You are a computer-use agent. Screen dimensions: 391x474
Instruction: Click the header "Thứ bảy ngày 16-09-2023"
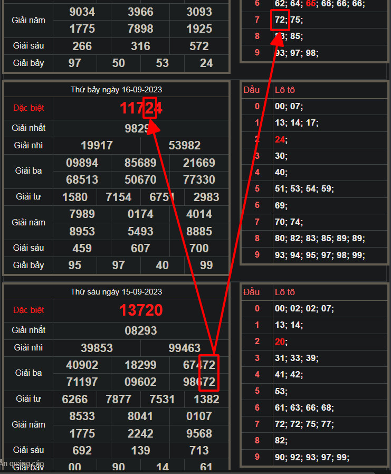(116, 90)
